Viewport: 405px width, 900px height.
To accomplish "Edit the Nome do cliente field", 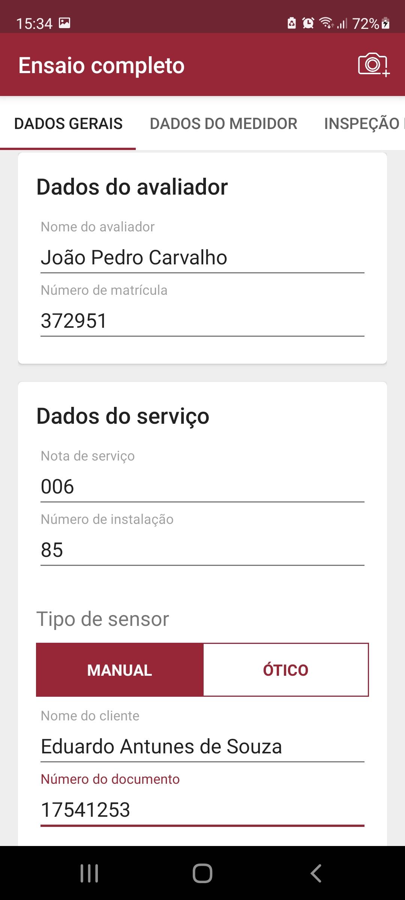I will [x=202, y=746].
